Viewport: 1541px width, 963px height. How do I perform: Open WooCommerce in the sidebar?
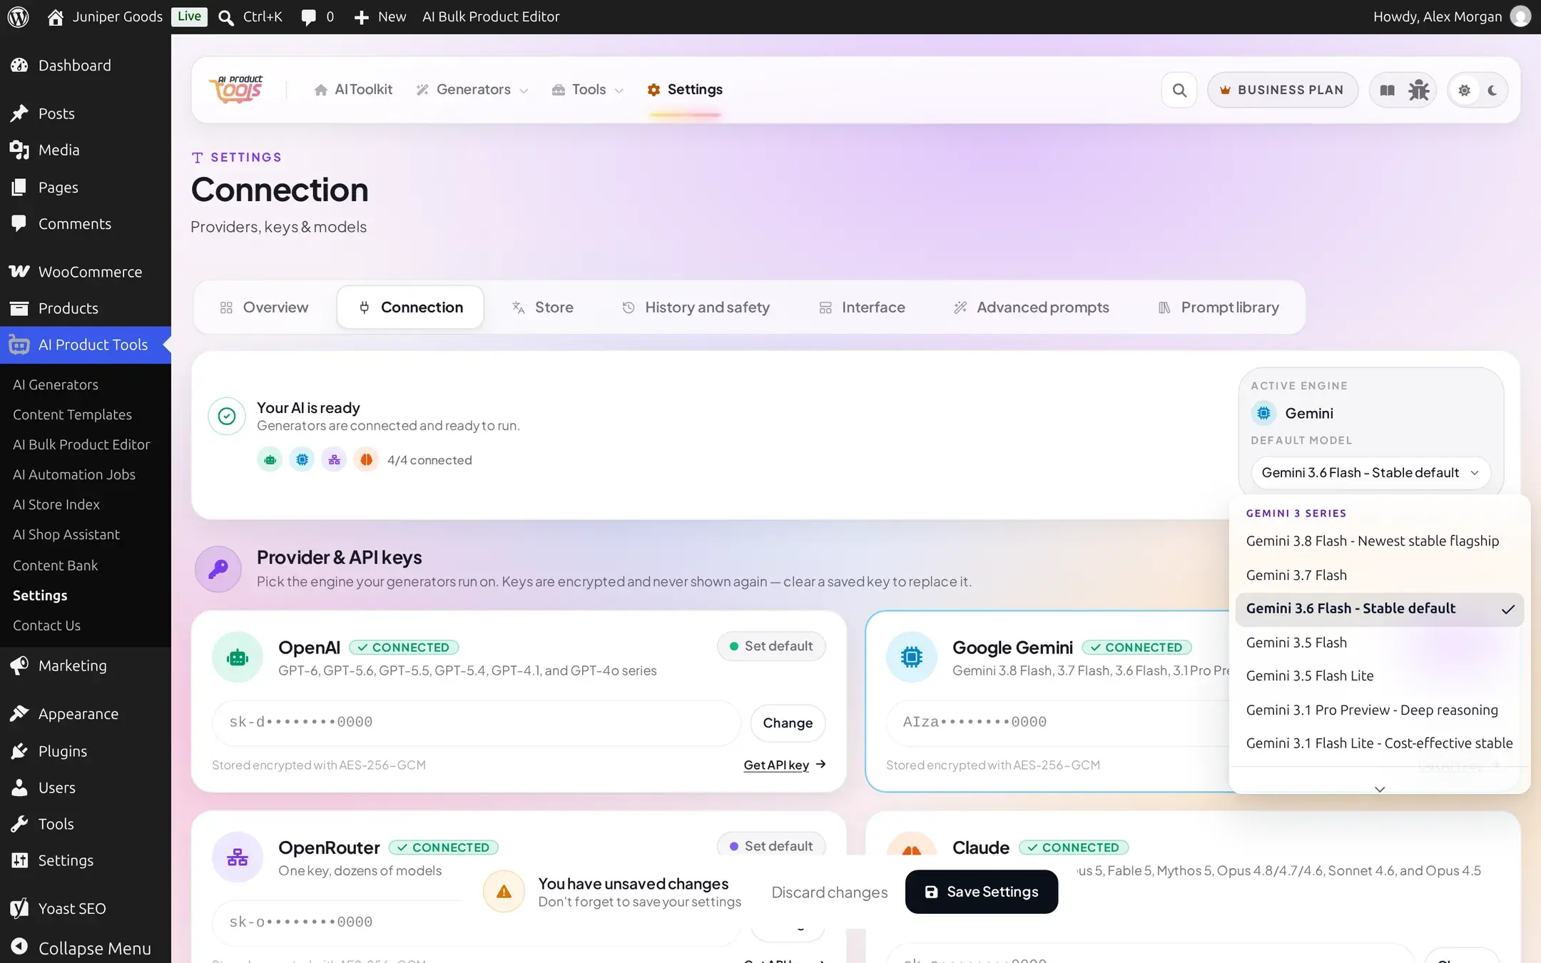(86, 272)
